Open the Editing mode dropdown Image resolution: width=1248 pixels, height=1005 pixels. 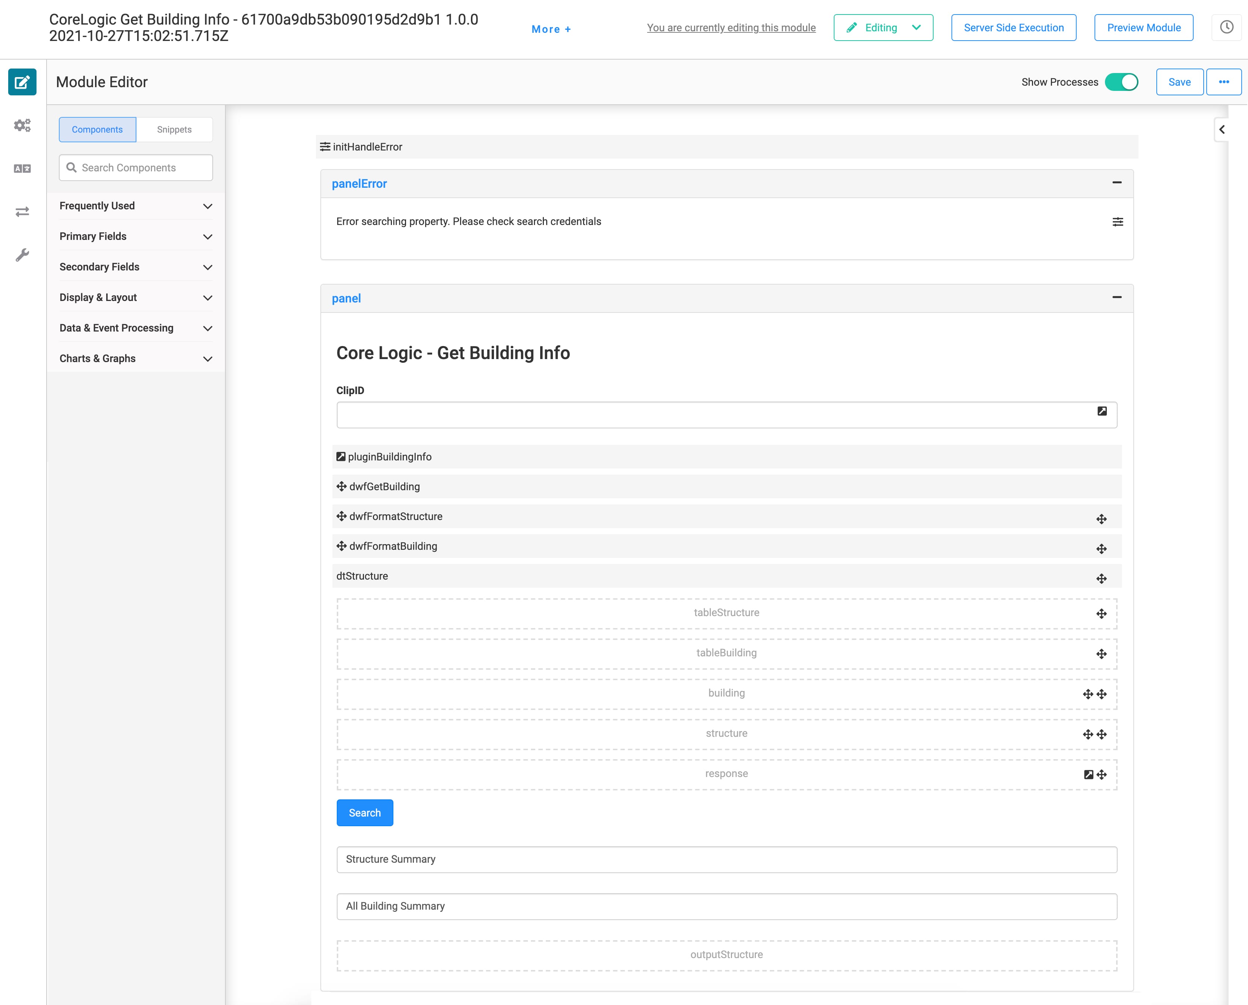tap(883, 27)
